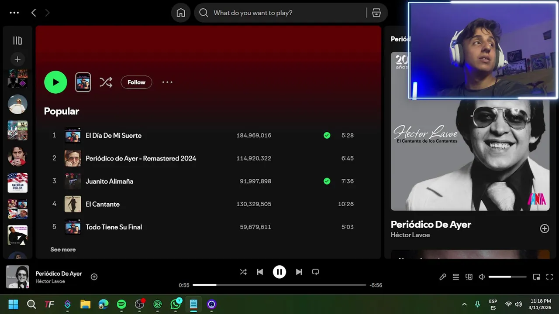Open El Cantante album cover thumbnail
This screenshot has height=314, width=559.
coord(73,204)
